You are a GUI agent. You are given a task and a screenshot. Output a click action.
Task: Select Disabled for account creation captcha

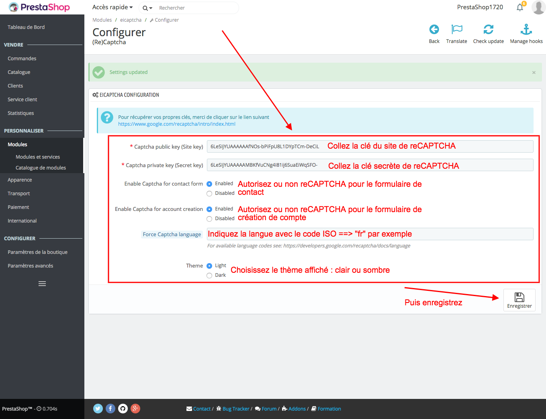point(209,219)
